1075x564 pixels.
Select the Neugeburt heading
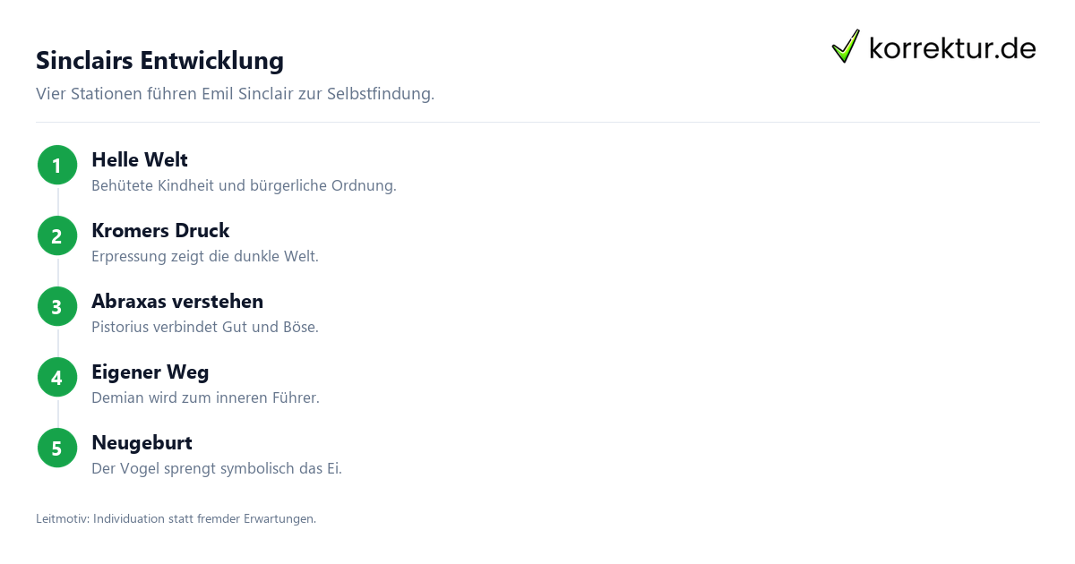[x=142, y=443]
